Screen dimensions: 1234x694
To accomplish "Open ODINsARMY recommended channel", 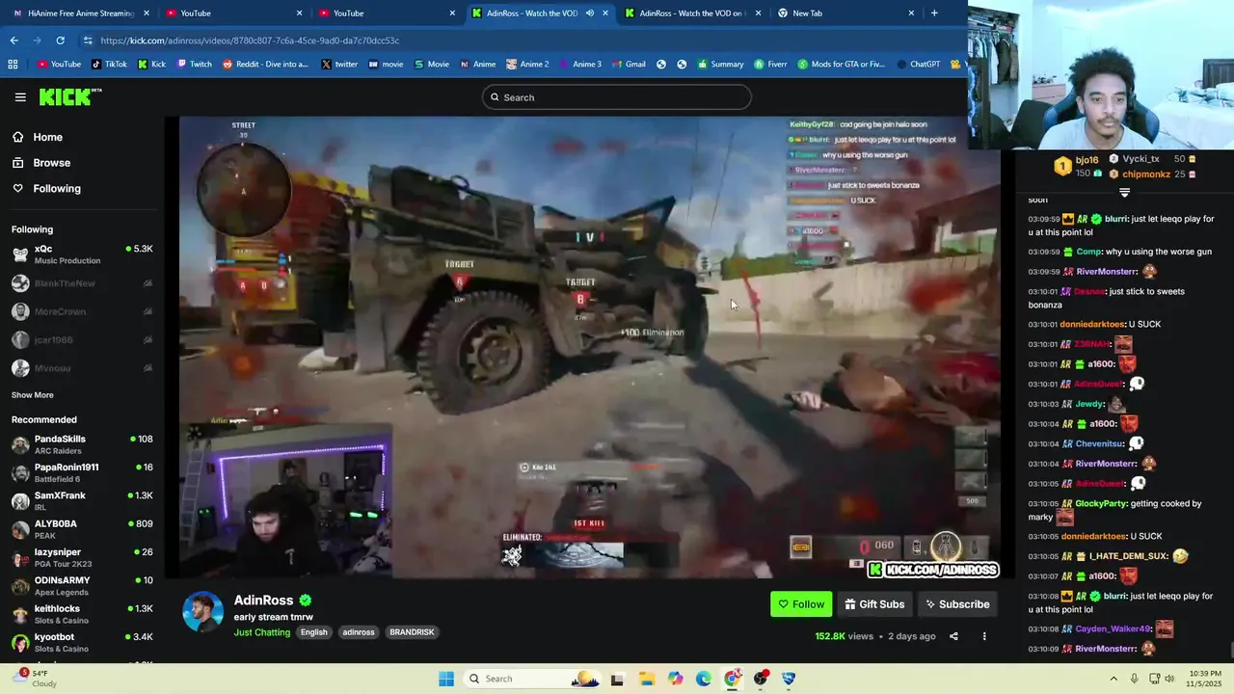I will (x=82, y=586).
